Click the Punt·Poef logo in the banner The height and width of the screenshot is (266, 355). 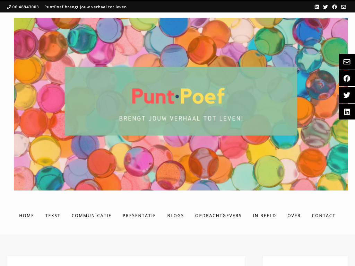click(178, 96)
